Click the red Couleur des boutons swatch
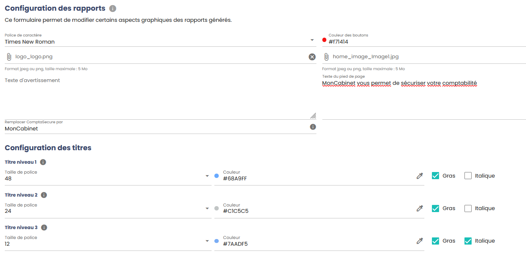Image resolution: width=526 pixels, height=262 pixels. pos(324,40)
